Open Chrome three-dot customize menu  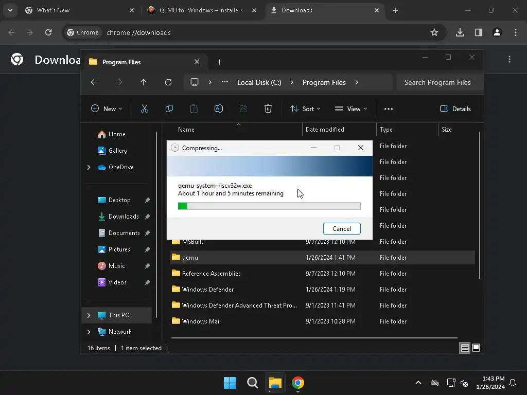516,32
